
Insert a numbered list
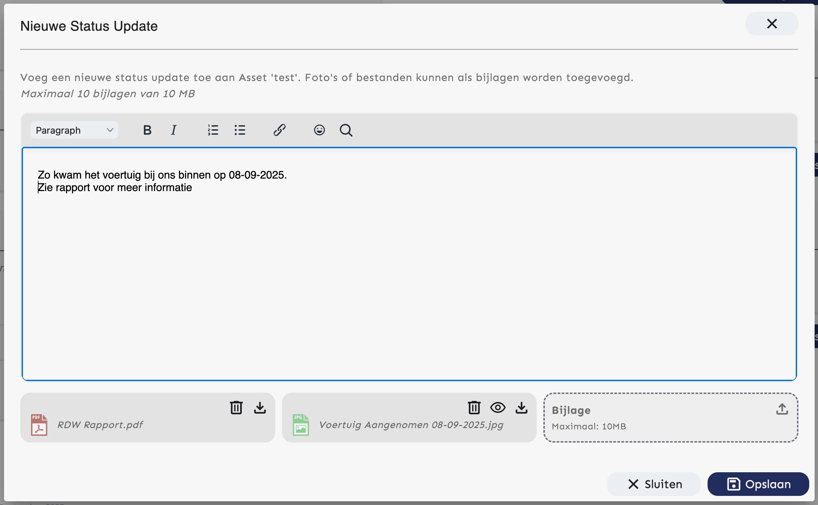pos(213,130)
